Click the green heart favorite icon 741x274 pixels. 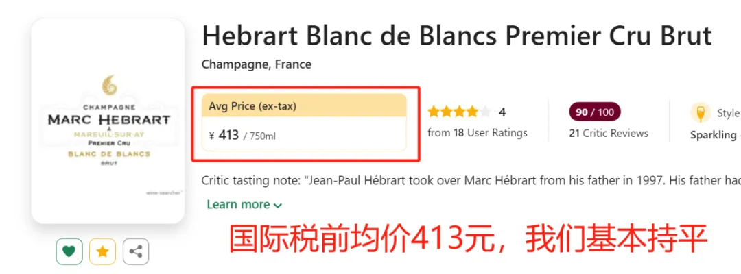pyautogui.click(x=69, y=251)
